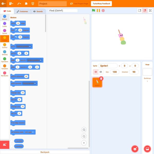
Task: Switch to the Sounds tab
Action: (x=38, y=11)
